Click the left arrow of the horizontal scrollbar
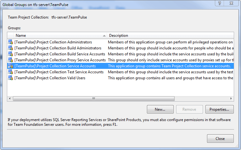The width and height of the screenshot is (241, 150). tap(10, 98)
